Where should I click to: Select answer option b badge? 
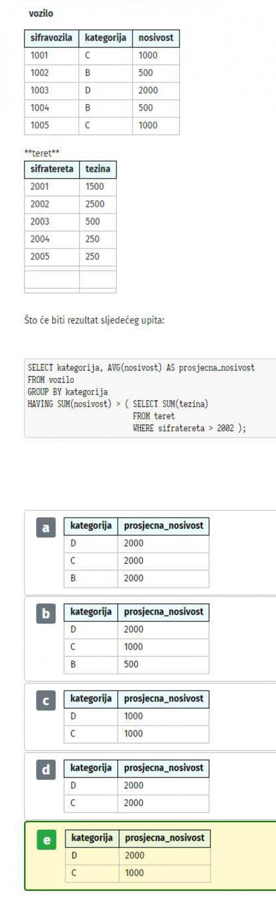tap(46, 614)
